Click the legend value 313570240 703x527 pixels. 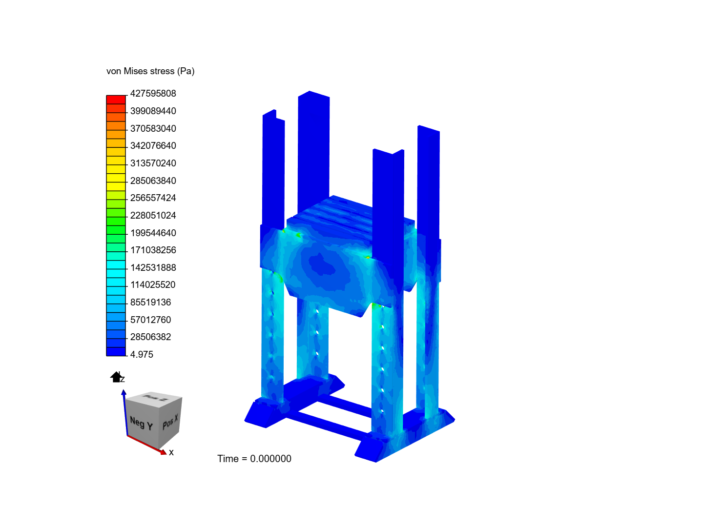(x=153, y=163)
